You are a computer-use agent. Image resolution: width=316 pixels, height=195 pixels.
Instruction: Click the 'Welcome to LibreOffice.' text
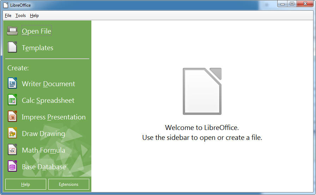coord(202,128)
